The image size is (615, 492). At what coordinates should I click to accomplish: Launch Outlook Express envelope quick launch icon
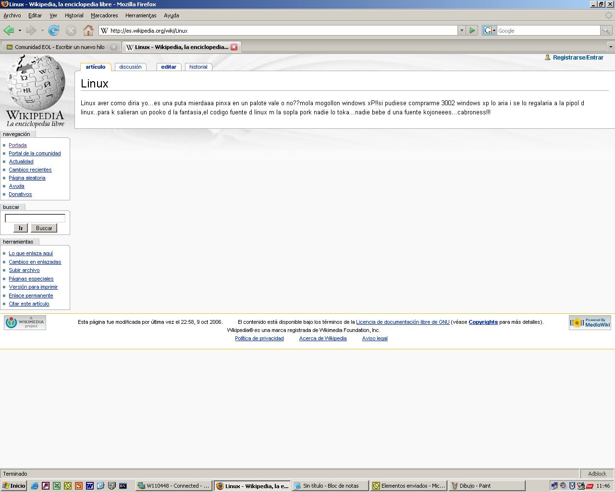[x=101, y=486]
